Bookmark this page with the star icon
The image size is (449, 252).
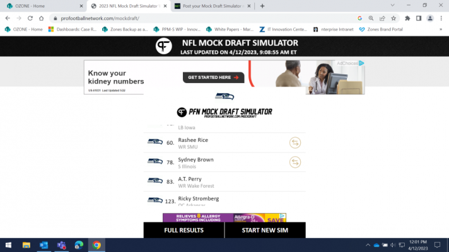(x=394, y=18)
